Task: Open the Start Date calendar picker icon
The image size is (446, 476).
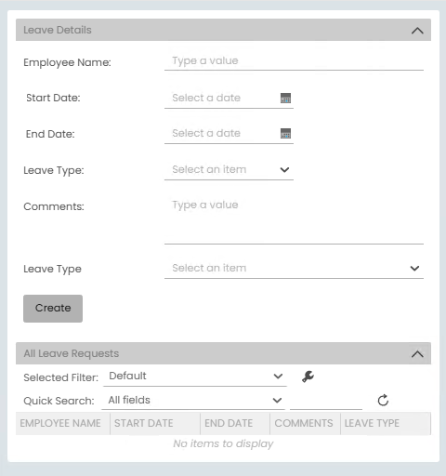Action: 285,98
